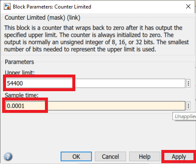Cancel the parameter changes
Viewport: 196px width, 164px height.
[110, 156]
